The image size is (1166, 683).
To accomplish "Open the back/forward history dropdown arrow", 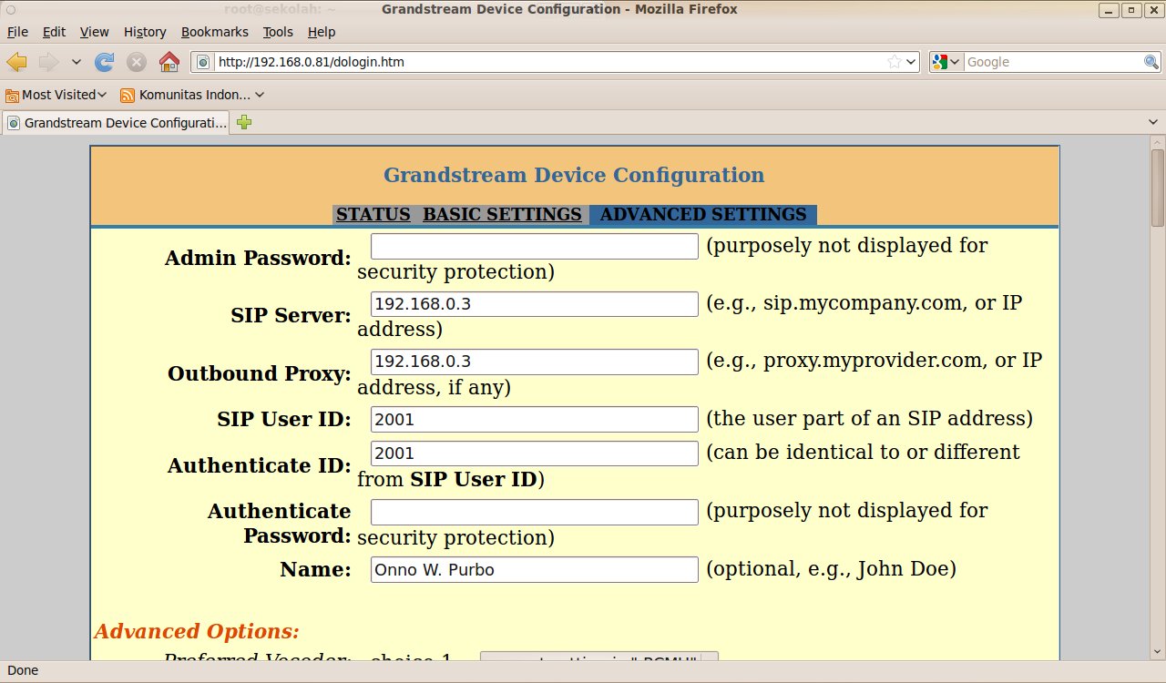I will 77,62.
